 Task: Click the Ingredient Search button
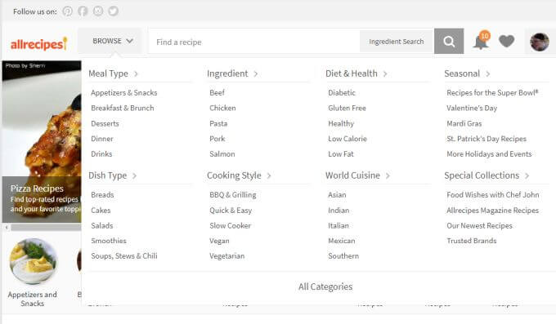[396, 42]
